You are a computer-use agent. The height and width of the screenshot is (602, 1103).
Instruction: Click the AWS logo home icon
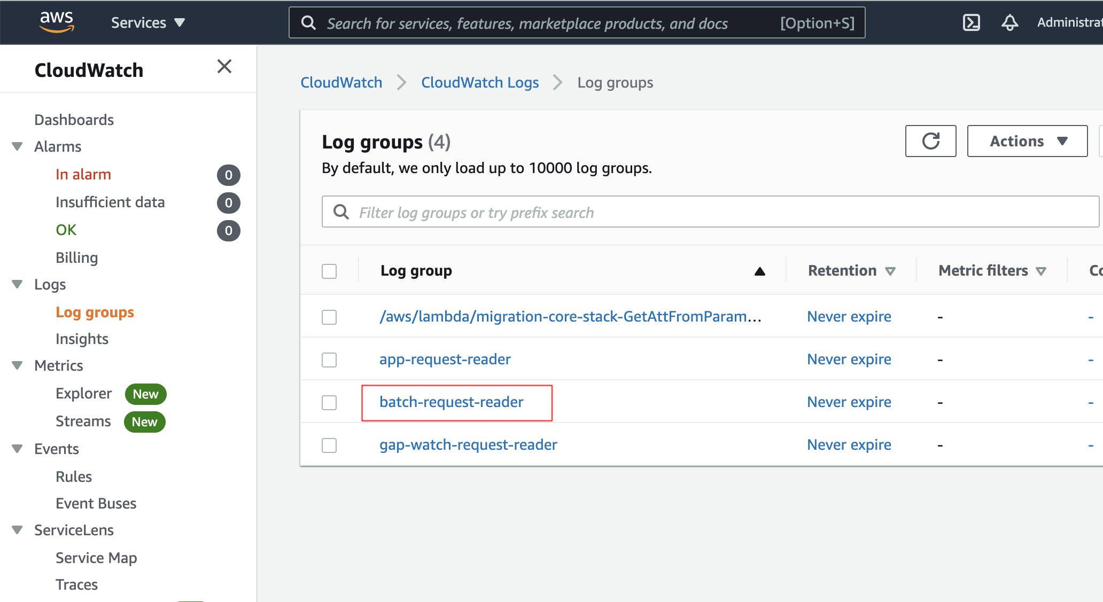coord(57,22)
